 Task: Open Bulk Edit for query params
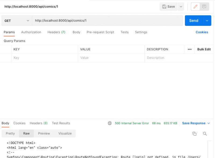204,49
